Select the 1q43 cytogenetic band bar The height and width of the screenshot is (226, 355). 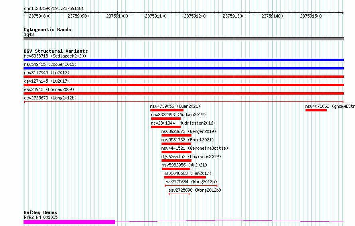click(x=183, y=39)
